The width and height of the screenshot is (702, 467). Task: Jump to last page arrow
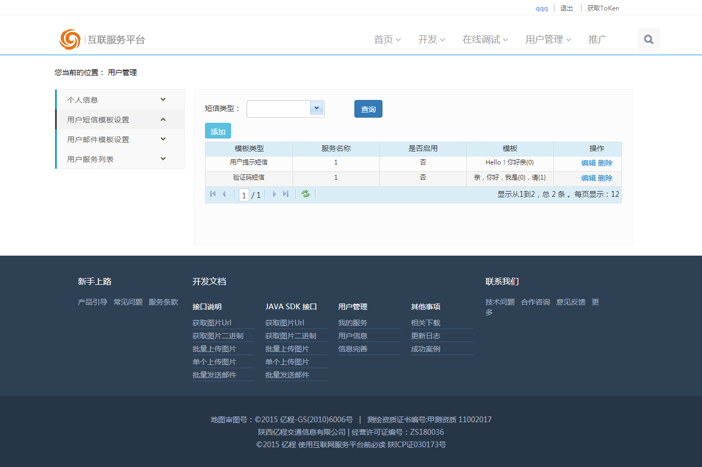(x=286, y=194)
